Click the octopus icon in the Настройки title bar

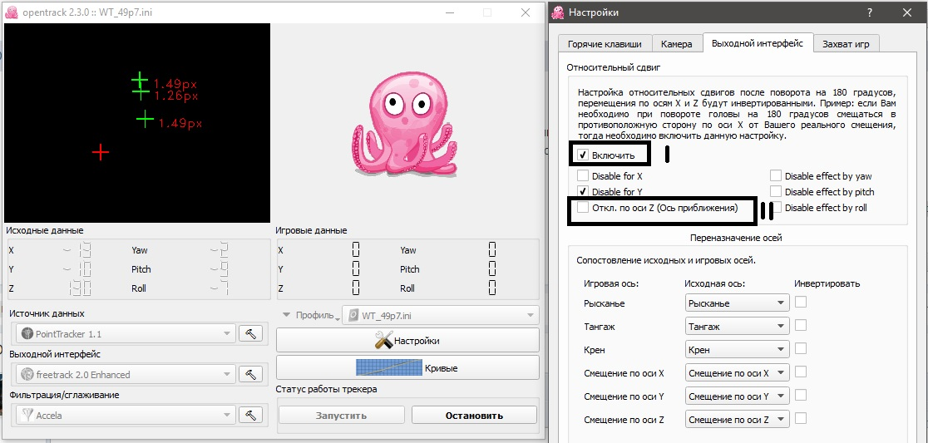pos(557,12)
